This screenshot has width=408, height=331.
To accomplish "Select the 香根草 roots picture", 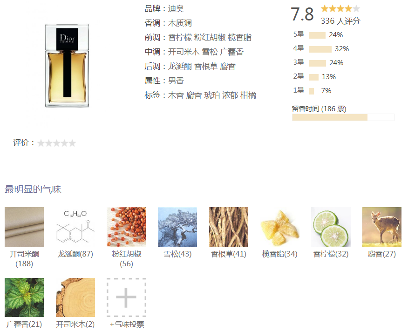I will pos(229,227).
